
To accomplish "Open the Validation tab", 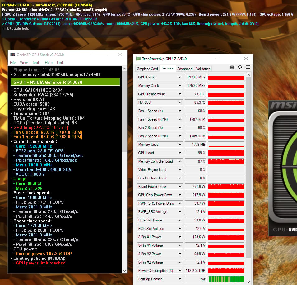I will (203, 69).
